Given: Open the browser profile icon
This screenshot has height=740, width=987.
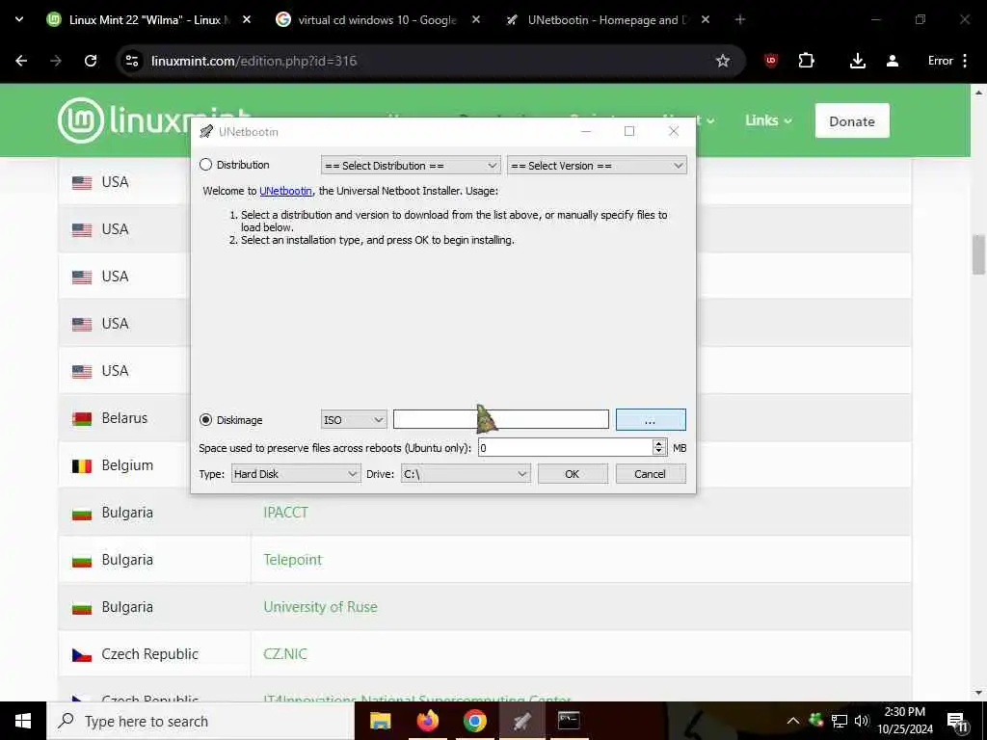Looking at the screenshot, I should 892,61.
